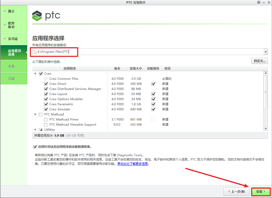272x198 pixels.
Task: Select the 许可证 step in sidebar
Action: (13, 39)
